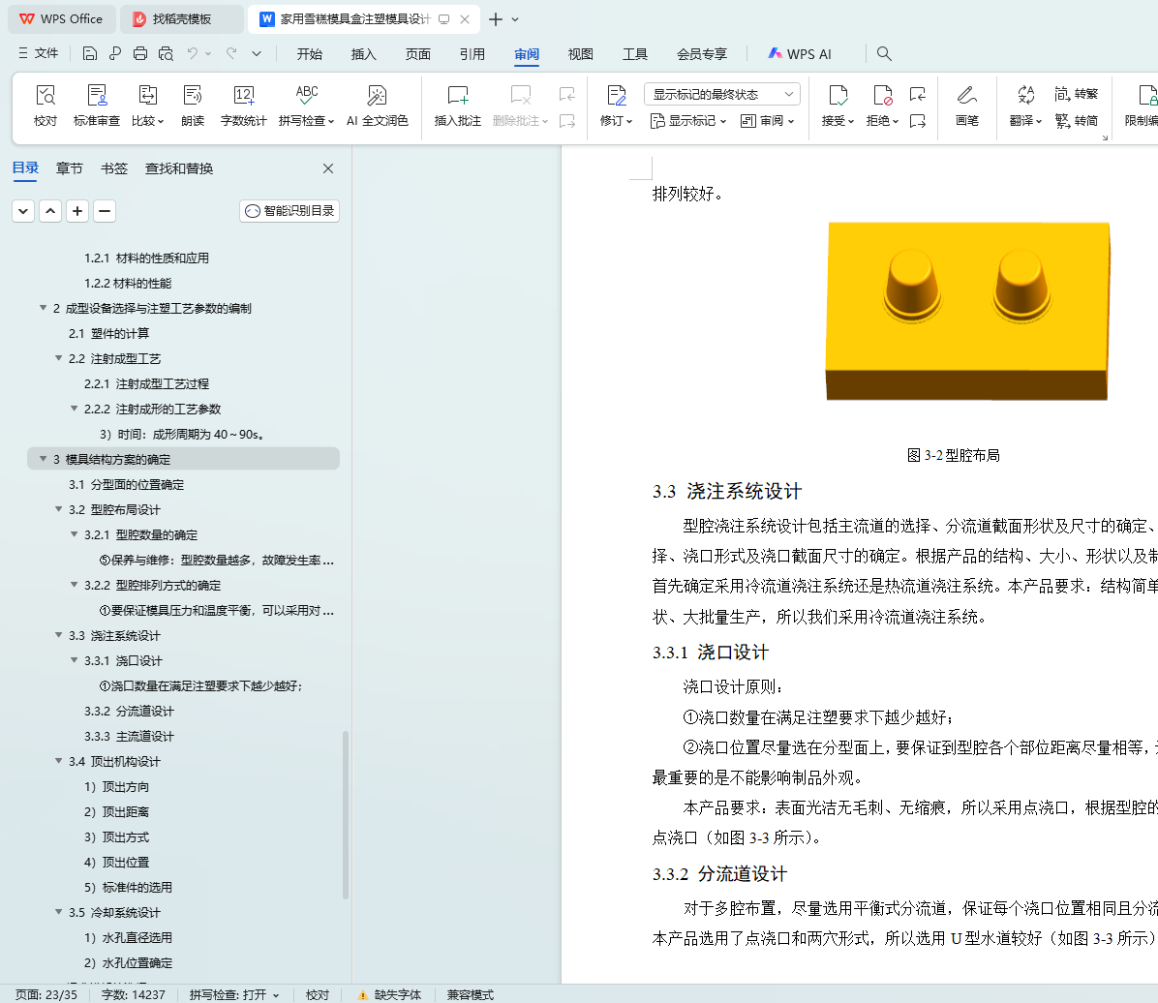
Task: Convert text with 简转繁
Action: coord(1076,94)
